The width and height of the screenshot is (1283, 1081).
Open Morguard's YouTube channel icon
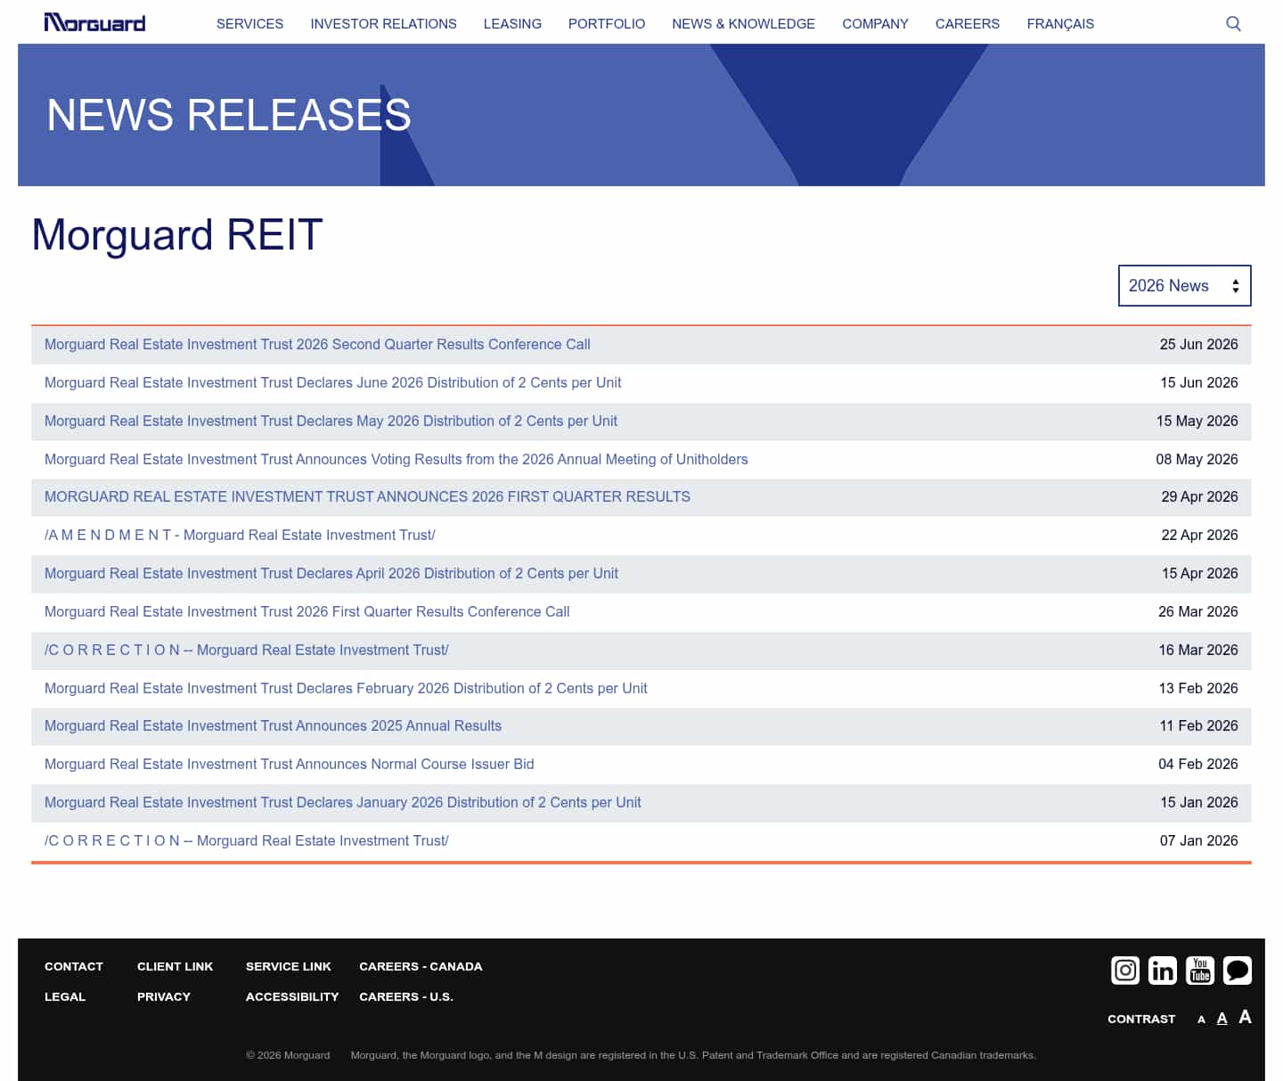[x=1200, y=970]
